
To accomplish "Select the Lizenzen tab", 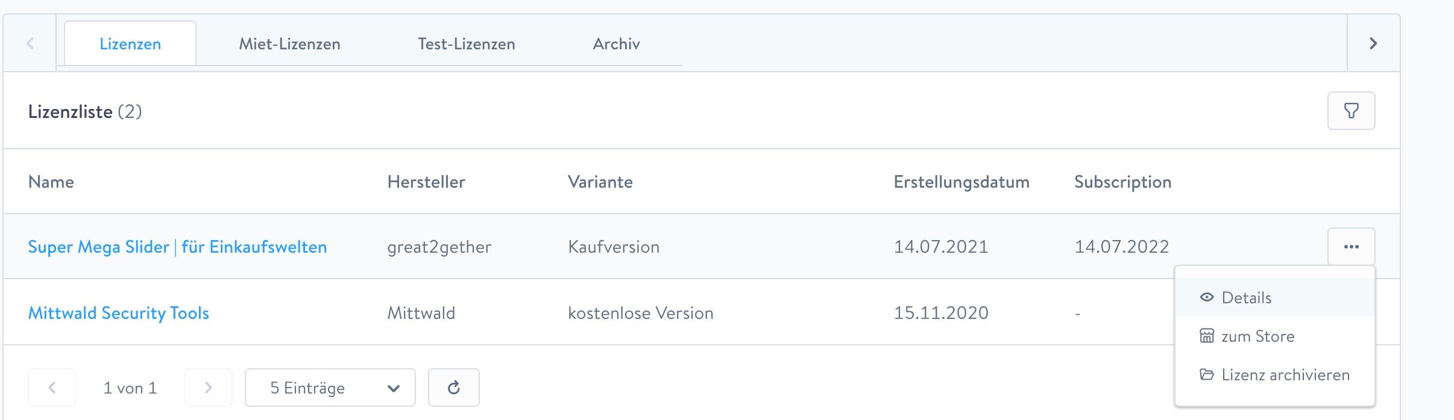I will pos(130,44).
